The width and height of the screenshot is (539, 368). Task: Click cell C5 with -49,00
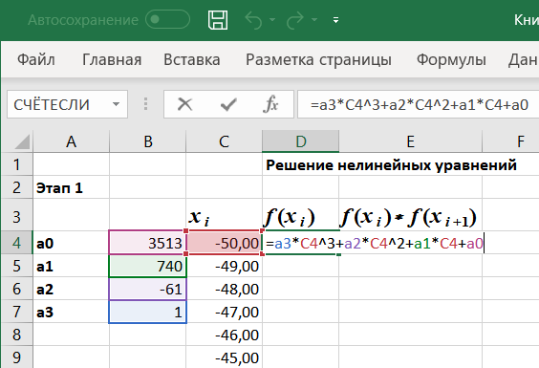click(225, 266)
